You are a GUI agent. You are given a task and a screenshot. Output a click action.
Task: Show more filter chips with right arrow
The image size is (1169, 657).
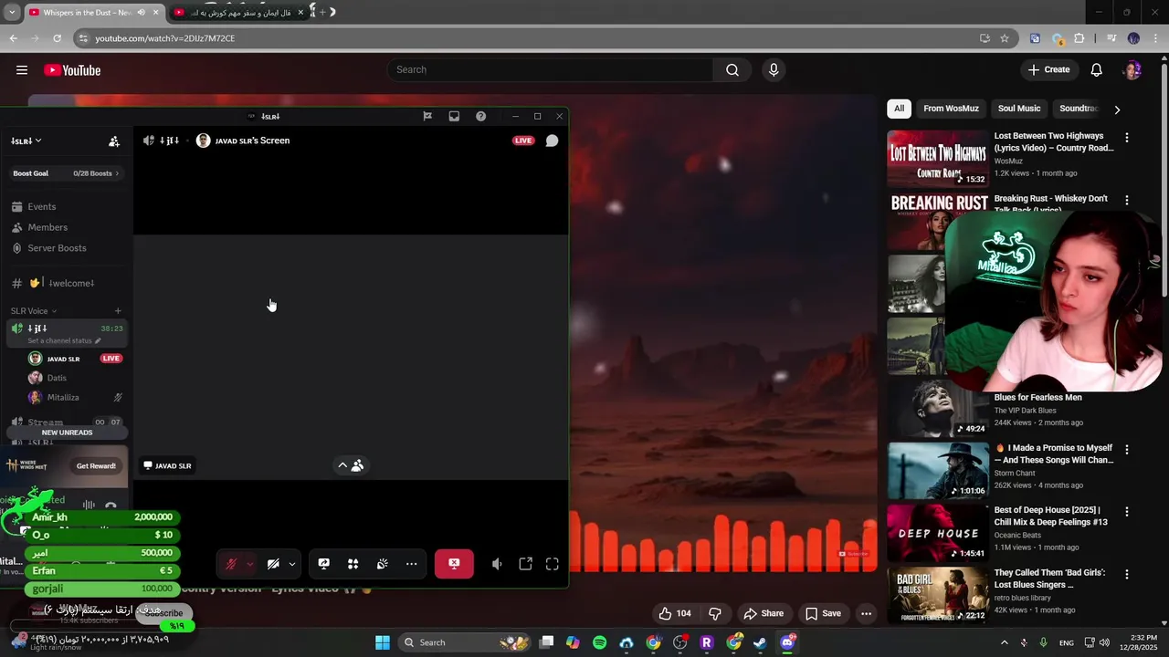[x=1117, y=109]
